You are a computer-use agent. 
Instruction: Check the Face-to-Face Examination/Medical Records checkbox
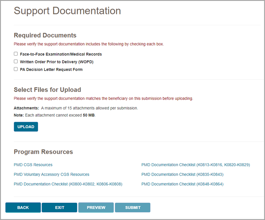click(x=16, y=54)
